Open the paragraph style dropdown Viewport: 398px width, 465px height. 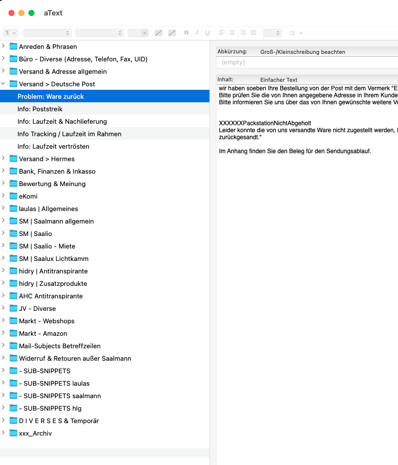[x=10, y=33]
